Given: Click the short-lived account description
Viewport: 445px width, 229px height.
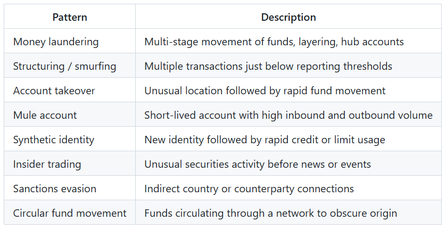Looking at the screenshot, I should click(289, 115).
